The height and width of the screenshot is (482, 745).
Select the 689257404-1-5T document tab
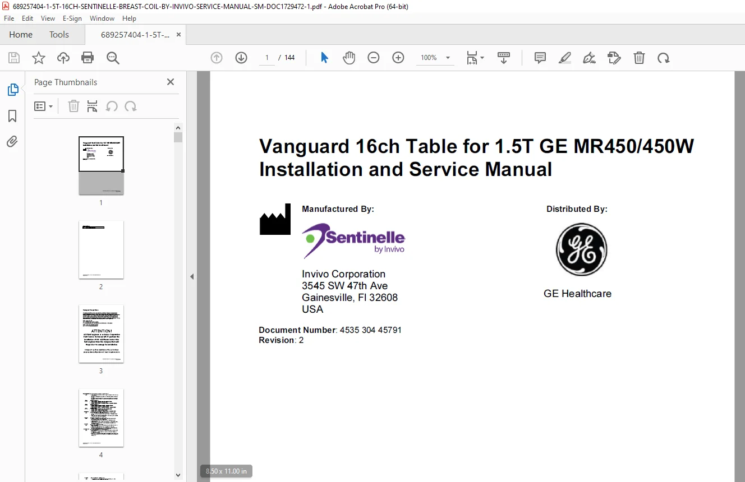[135, 35]
